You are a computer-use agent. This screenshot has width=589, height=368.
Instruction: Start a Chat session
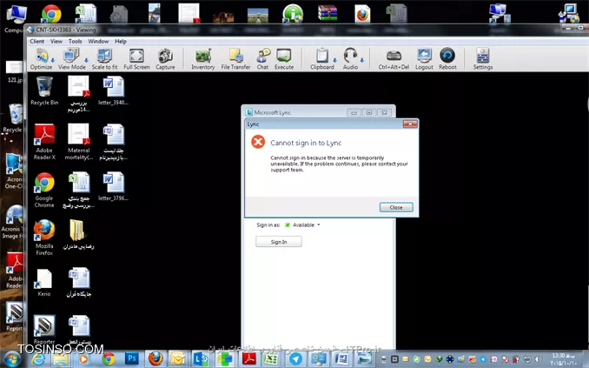pos(262,59)
